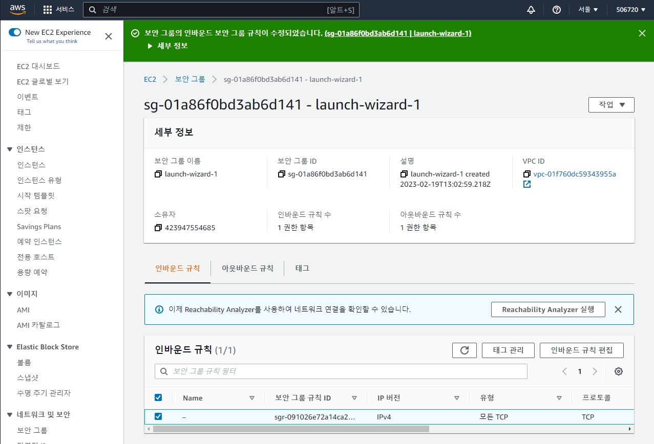
Task: Open the sg-01a86f0bd3ab6d141 link in banner
Action: point(398,33)
